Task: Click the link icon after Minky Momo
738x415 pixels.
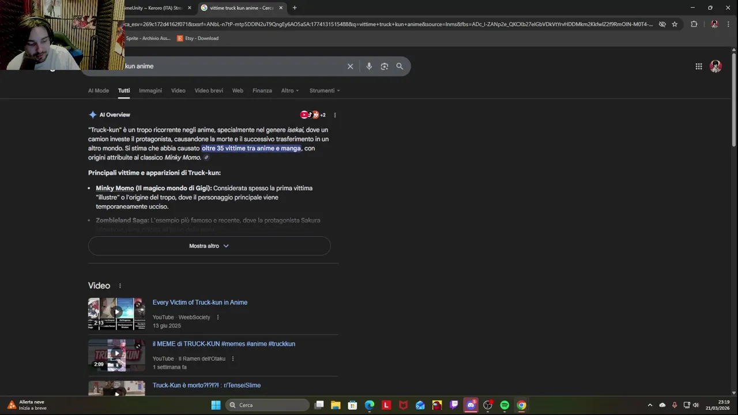Action: click(206, 157)
